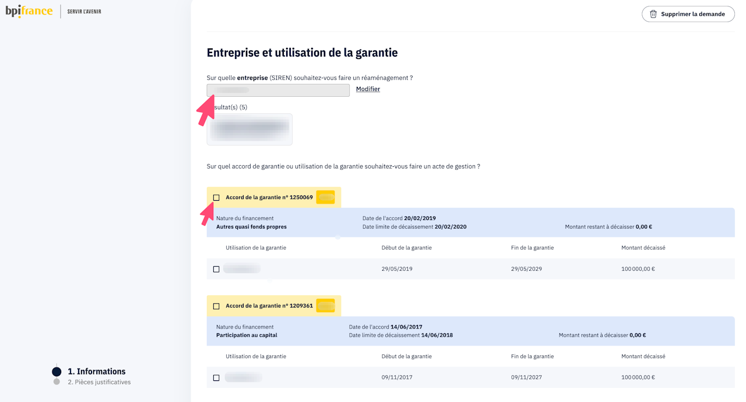Click the blurred utilisation name in the 29/05/2019 row
Image resolution: width=746 pixels, height=402 pixels.
(241, 269)
